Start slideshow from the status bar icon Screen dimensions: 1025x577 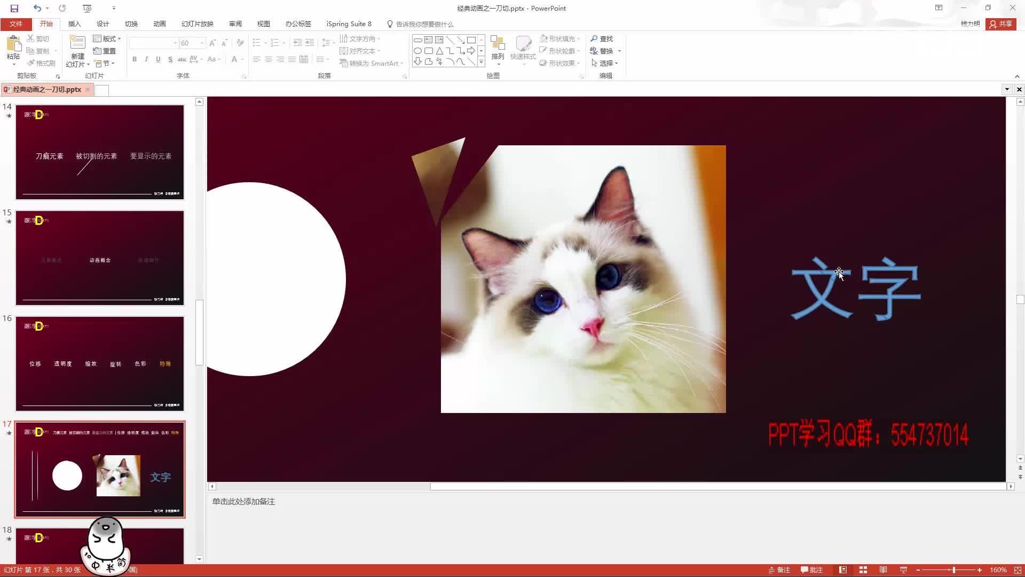[903, 570]
